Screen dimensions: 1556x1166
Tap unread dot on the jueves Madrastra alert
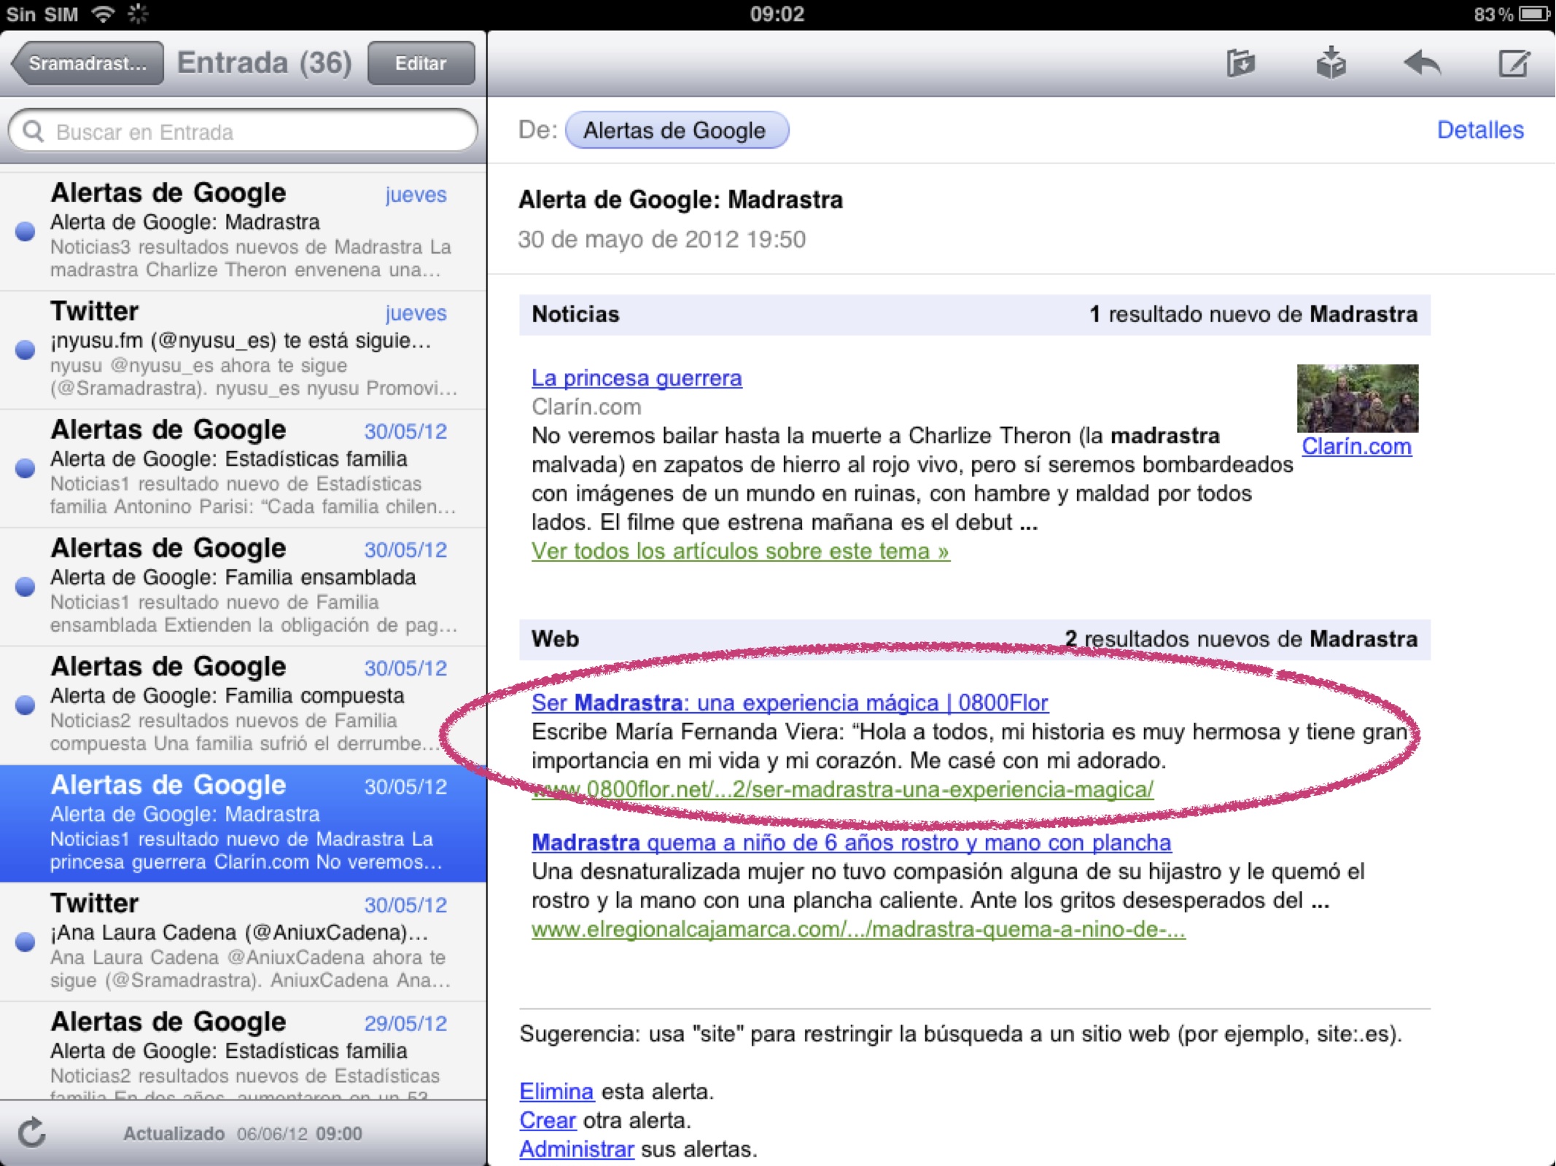coord(26,231)
